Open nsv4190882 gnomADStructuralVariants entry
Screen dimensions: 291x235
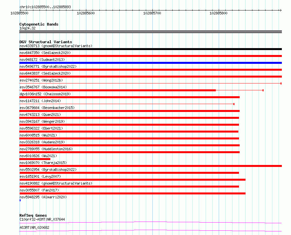pos(56,183)
